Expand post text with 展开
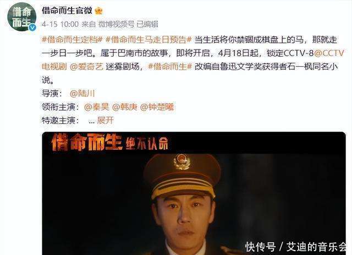This screenshot has height=255, width=352. [x=105, y=121]
